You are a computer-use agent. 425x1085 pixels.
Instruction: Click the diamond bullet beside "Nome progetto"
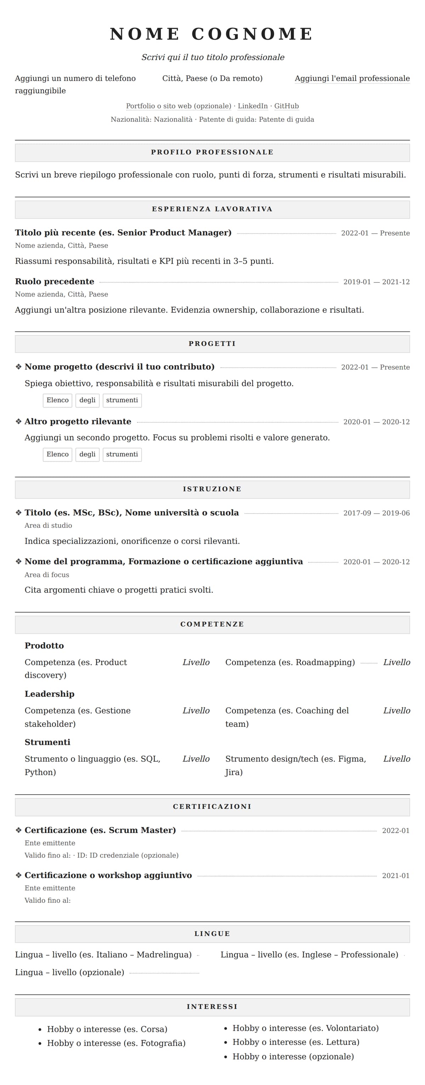point(18,367)
